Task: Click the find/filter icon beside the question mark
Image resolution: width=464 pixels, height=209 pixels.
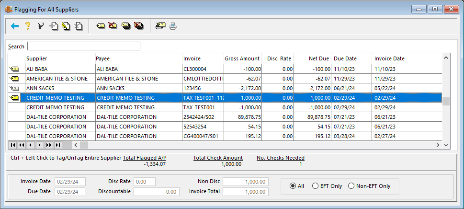Action: click(41, 26)
